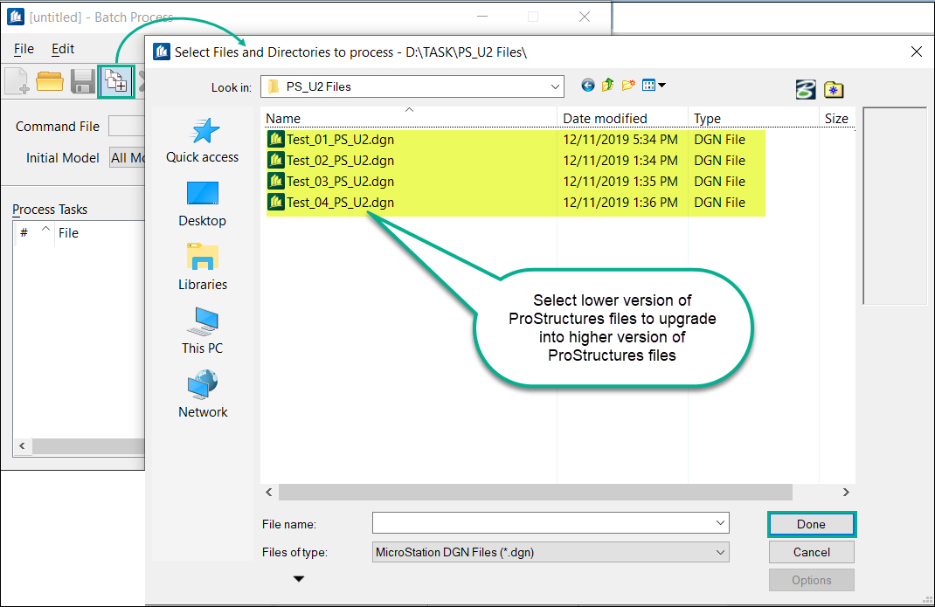Open the Edit menu in Batch Process
This screenshot has height=607, width=935.
pos(63,49)
